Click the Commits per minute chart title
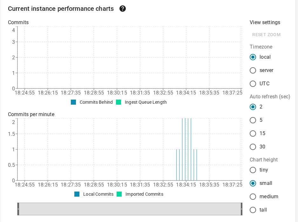 click(31, 114)
